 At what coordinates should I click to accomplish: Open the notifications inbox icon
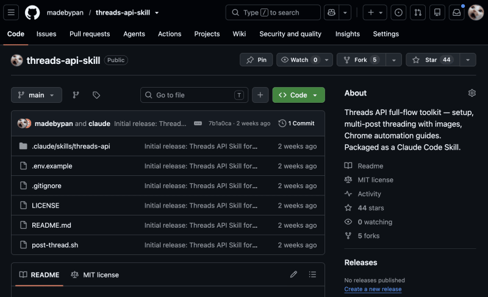click(456, 12)
